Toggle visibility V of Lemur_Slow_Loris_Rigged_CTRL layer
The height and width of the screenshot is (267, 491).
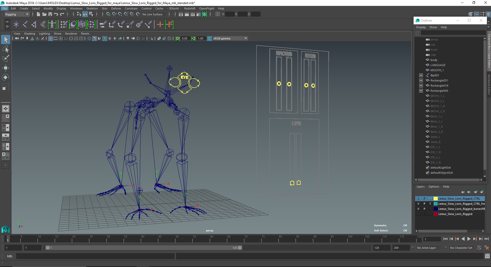[418, 199]
